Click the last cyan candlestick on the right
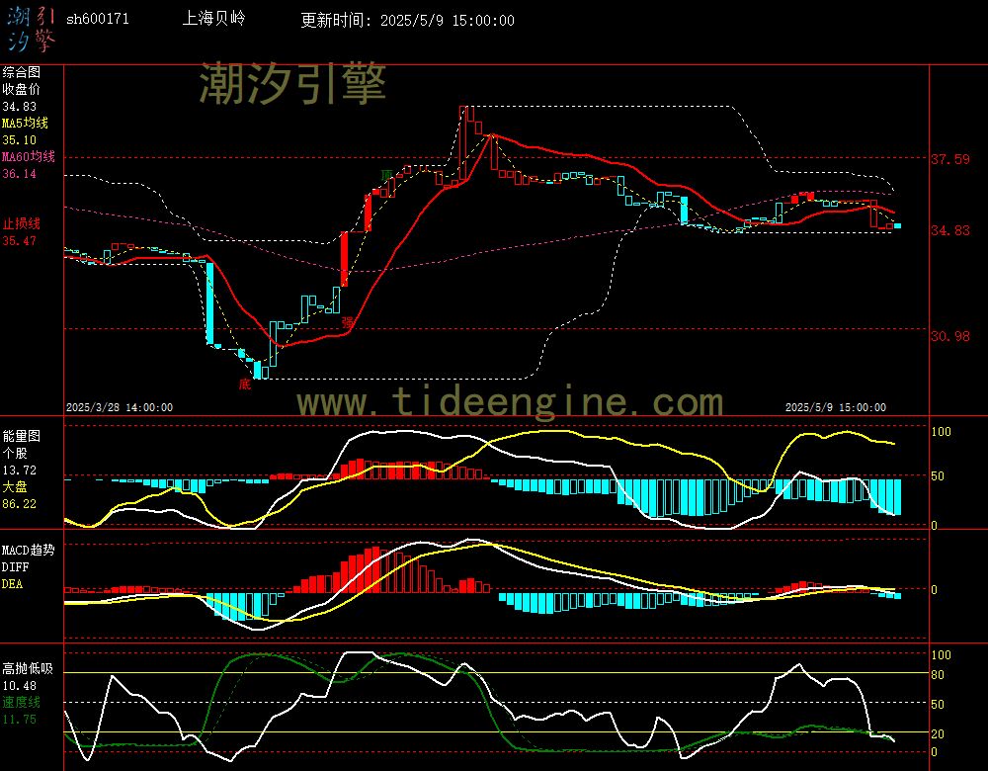This screenshot has height=771, width=988. point(897,225)
